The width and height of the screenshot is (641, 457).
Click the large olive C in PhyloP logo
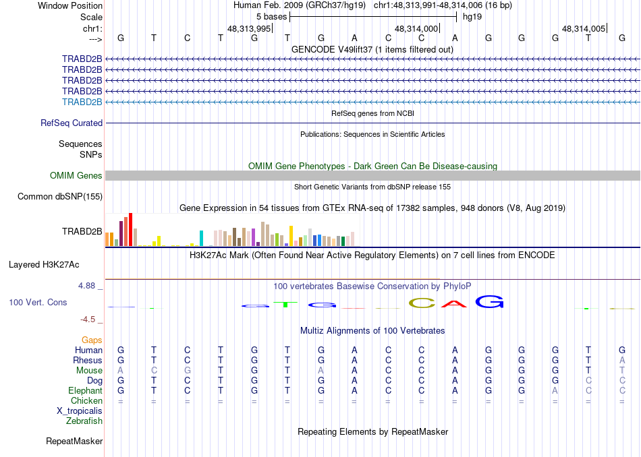pyautogui.click(x=422, y=303)
